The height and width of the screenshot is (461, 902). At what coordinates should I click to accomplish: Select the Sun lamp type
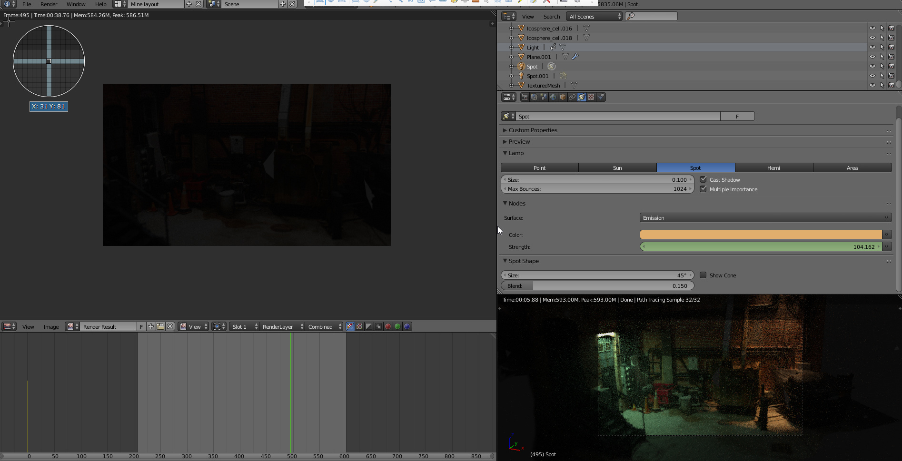point(617,167)
